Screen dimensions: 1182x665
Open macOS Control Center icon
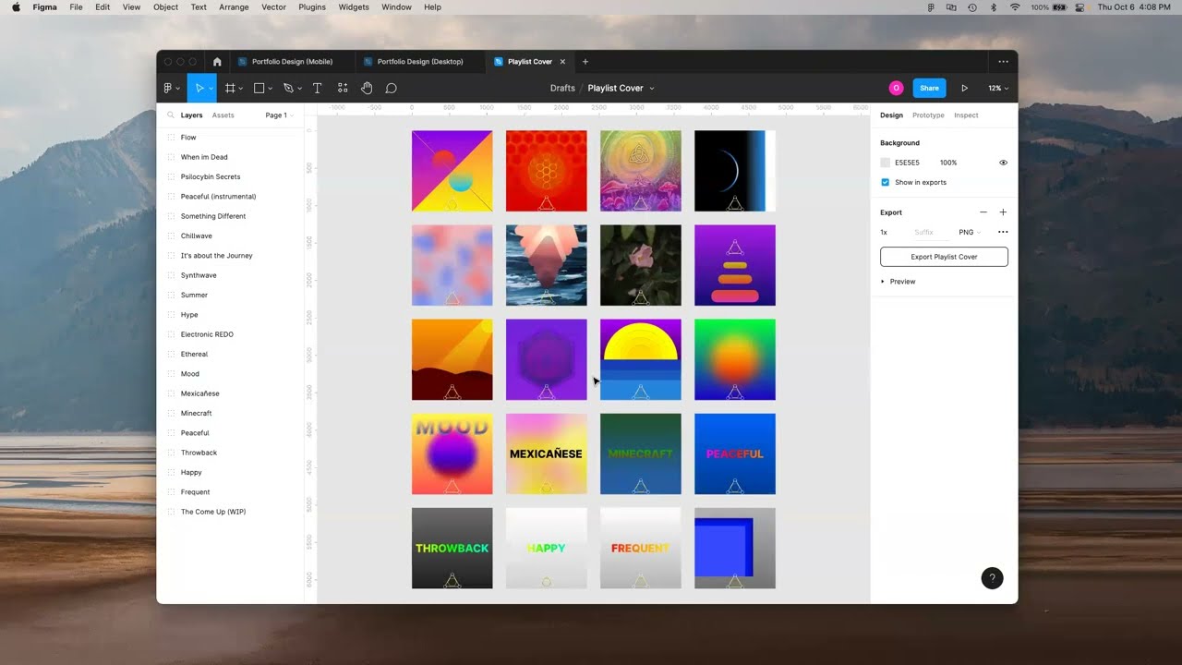click(1079, 6)
